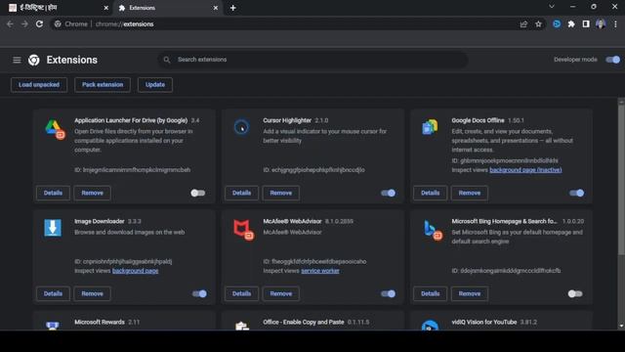Open Details for McAfee WebAdvisor
Viewport: 625px width, 352px height.
coord(241,293)
